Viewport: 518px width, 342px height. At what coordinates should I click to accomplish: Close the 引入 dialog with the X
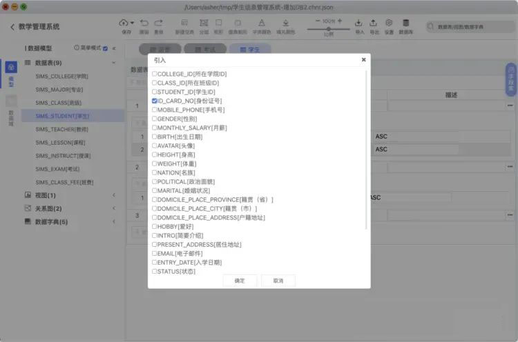click(x=363, y=60)
